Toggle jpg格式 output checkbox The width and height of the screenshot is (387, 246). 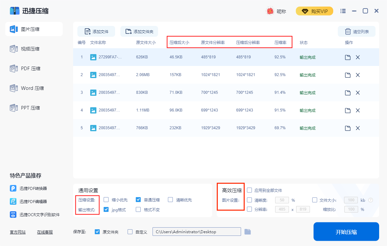pyautogui.click(x=106, y=210)
